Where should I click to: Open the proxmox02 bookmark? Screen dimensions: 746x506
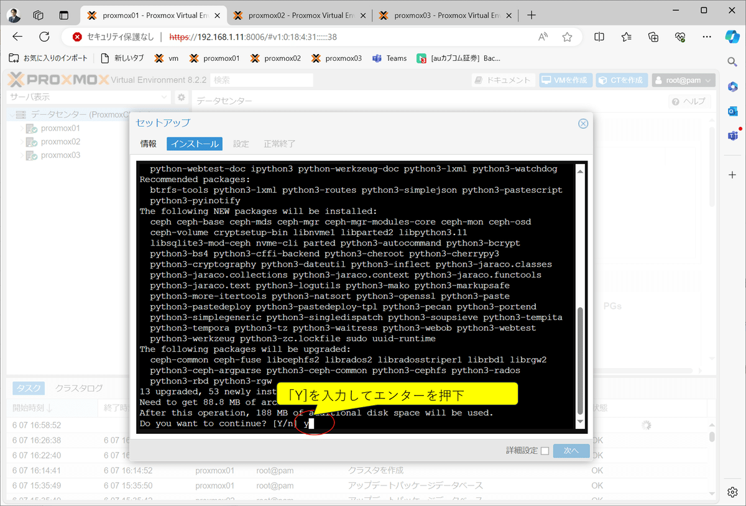pos(275,58)
